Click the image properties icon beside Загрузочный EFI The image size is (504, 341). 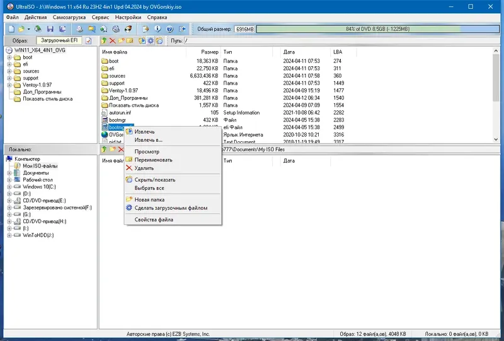pyautogui.click(x=88, y=41)
